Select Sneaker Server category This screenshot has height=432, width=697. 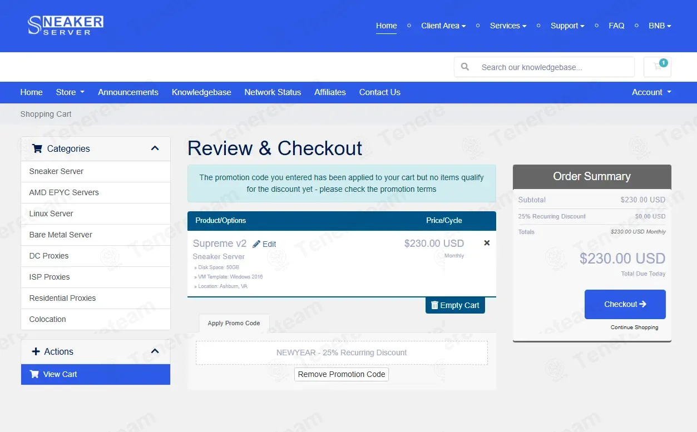[96, 171]
